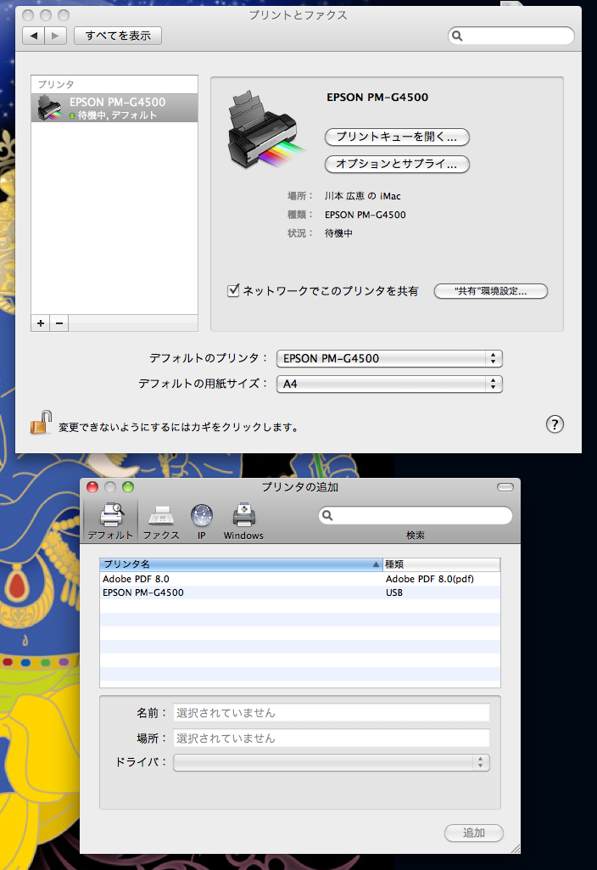Open デフォルトの用紙サイズ dropdown showing A4
The image size is (597, 870).
(389, 384)
